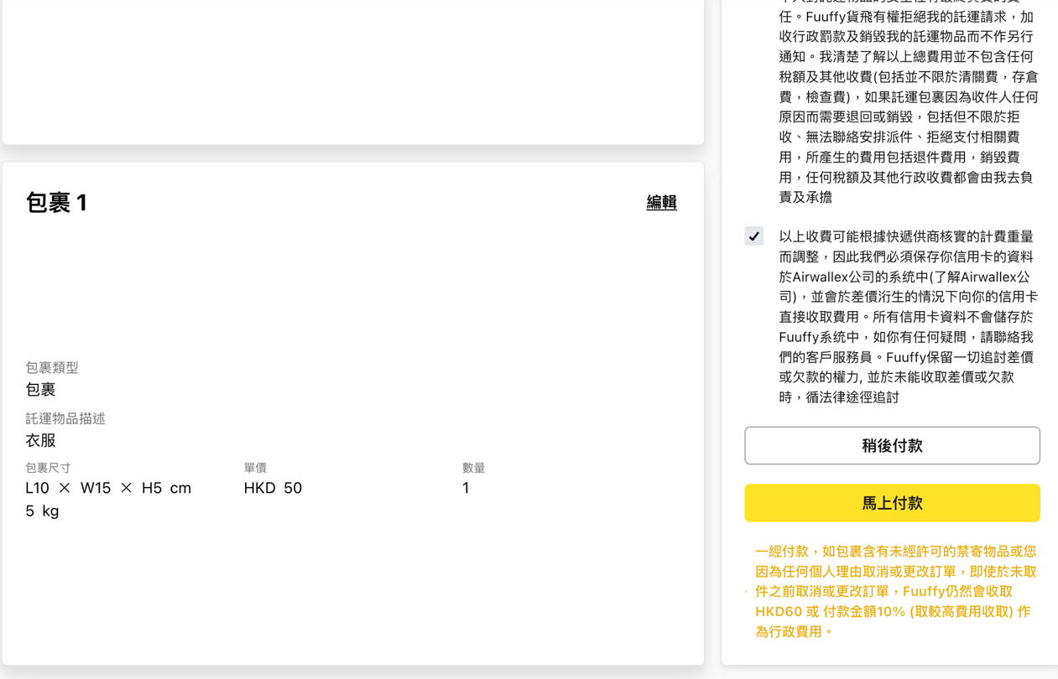The image size is (1058, 679).
Task: Select the 包裹 1 section header
Action: tap(56, 202)
